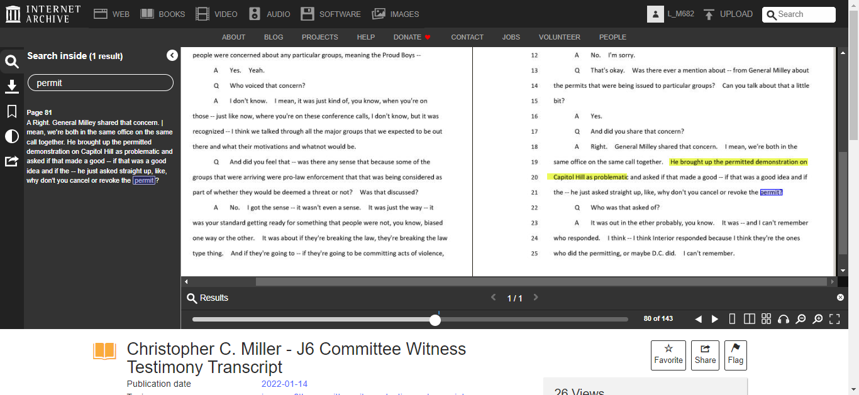The width and height of the screenshot is (859, 395).
Task: Flip to the previous page
Action: (698, 319)
